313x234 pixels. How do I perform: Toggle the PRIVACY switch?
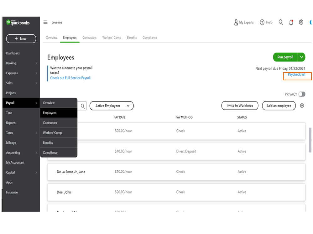point(302,94)
